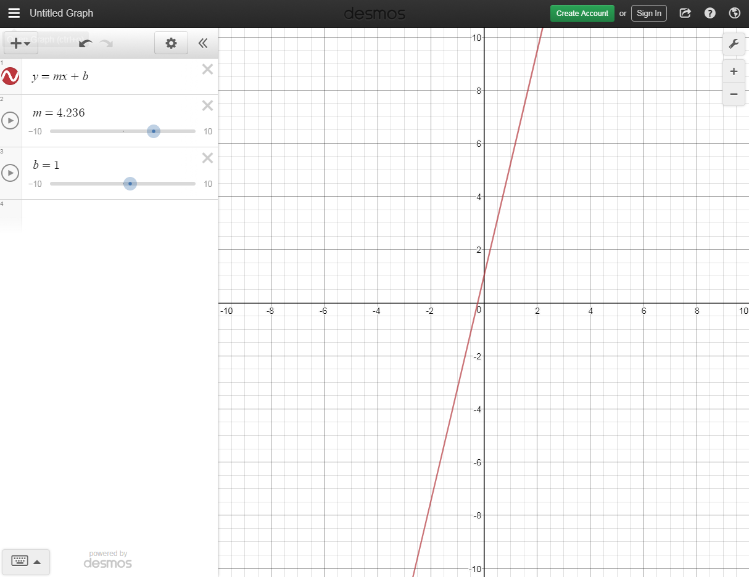The image size is (749, 577).
Task: Play the m slider animation
Action: tap(10, 121)
